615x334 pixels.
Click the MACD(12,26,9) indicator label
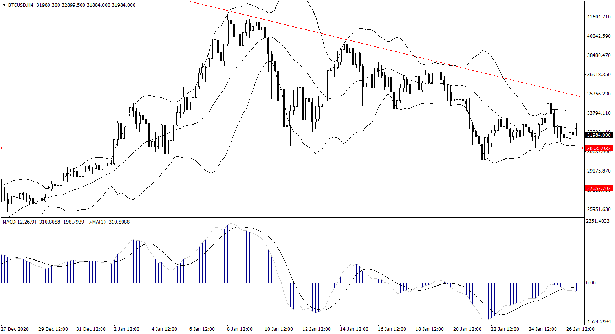pyautogui.click(x=19, y=222)
